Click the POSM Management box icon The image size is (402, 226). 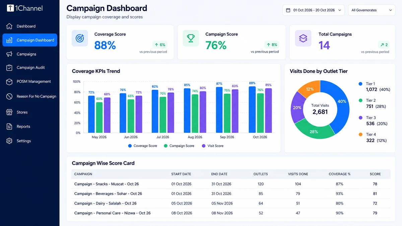(9, 82)
